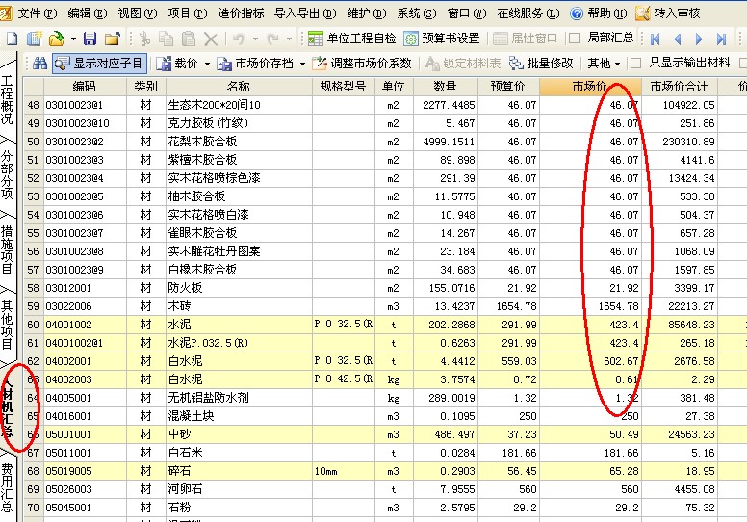
Task: Click the 批量修改 icon
Action: click(516, 63)
